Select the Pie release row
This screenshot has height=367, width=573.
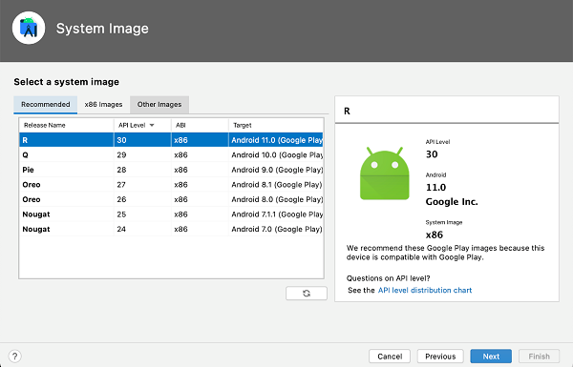(171, 170)
